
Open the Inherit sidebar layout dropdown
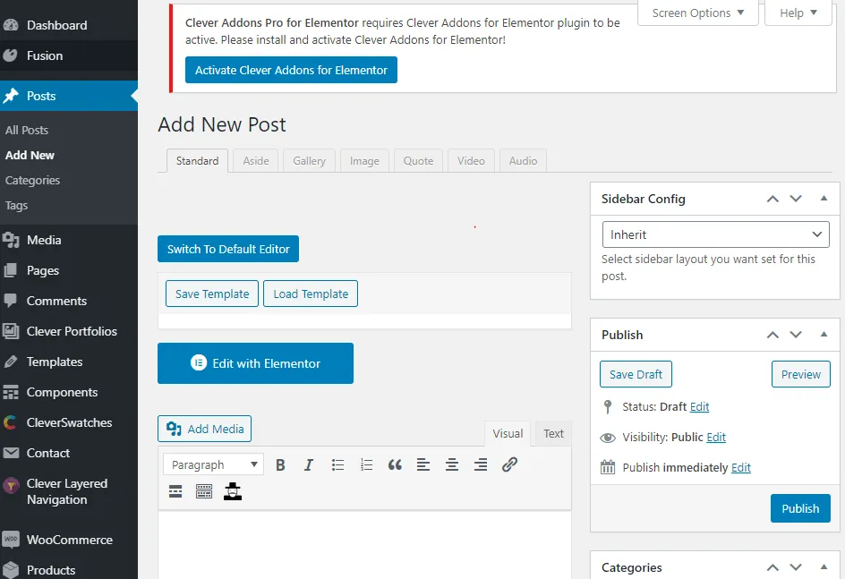[715, 234]
